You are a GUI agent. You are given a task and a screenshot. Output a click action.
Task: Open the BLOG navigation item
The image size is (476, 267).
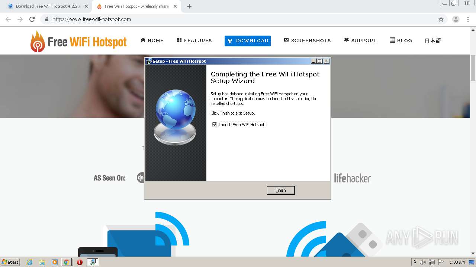point(401,40)
